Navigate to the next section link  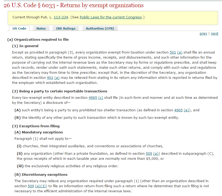coord(215,34)
